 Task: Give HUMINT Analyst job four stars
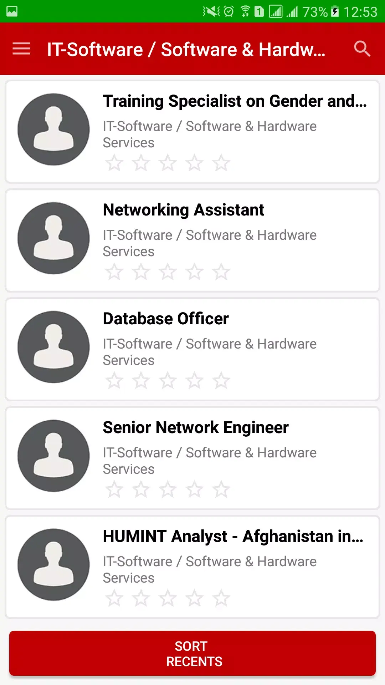[194, 598]
